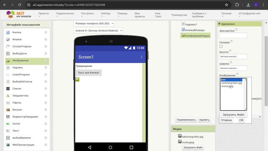
Task: Open the account email dropdown
Action: 250,15
